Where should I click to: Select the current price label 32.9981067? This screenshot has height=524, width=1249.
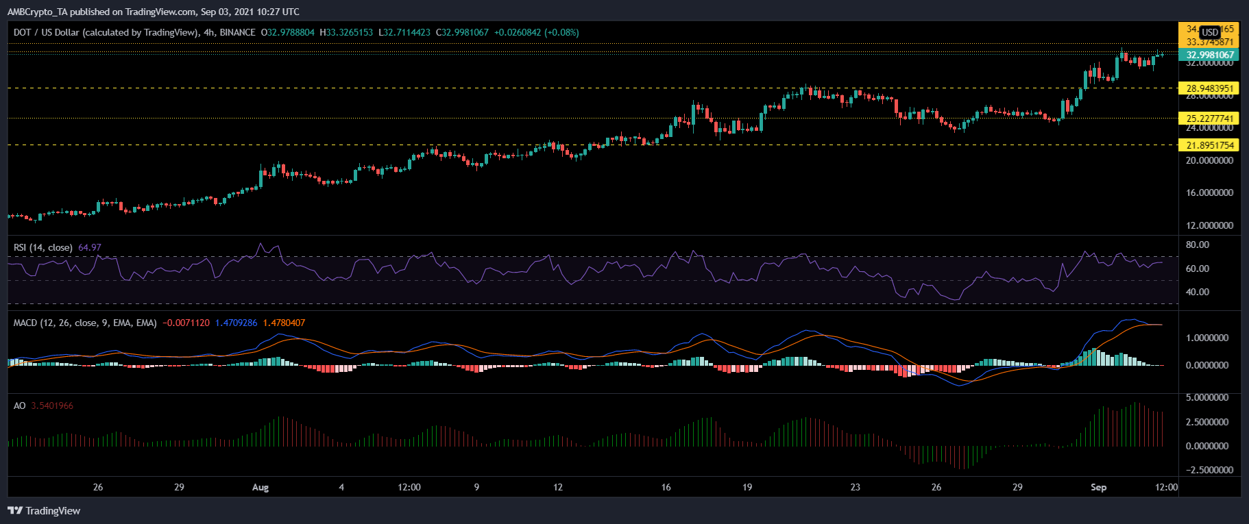click(1210, 55)
